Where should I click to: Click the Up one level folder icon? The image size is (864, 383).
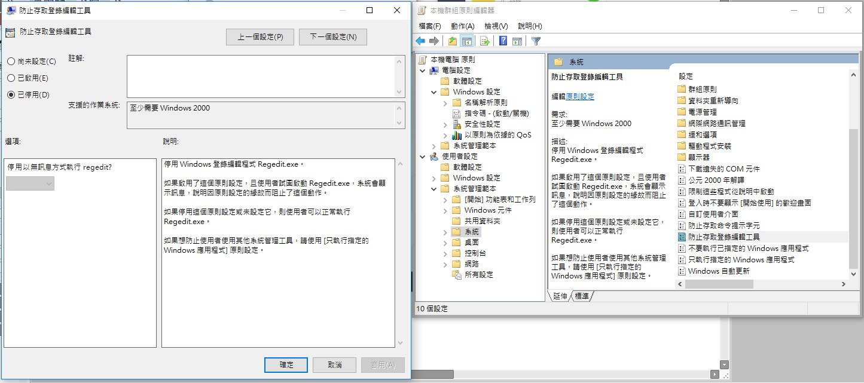point(452,41)
